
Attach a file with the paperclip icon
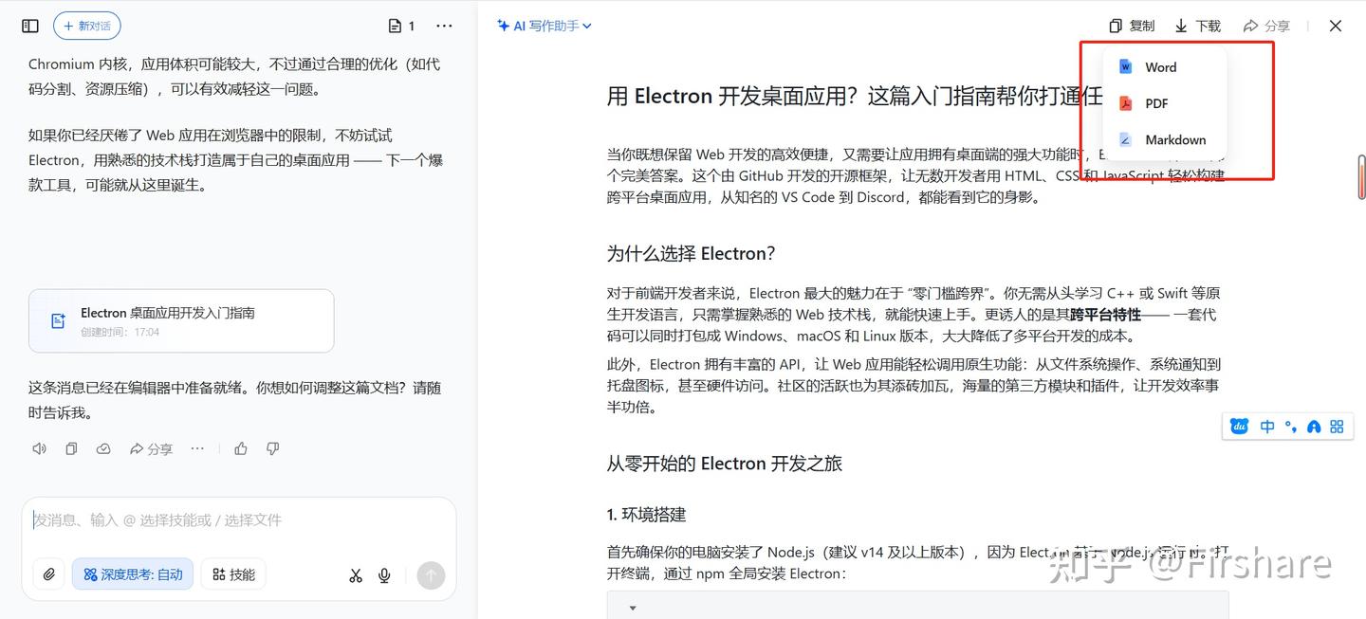(49, 574)
